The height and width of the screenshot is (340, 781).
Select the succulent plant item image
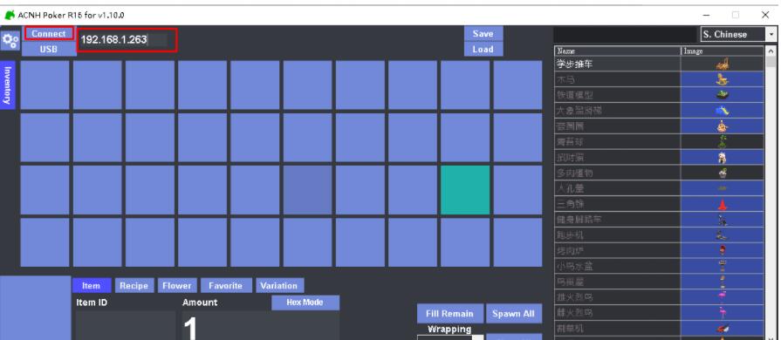pyautogui.click(x=723, y=173)
